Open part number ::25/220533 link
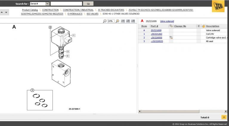This screenshot has width=229, height=126. click(157, 41)
